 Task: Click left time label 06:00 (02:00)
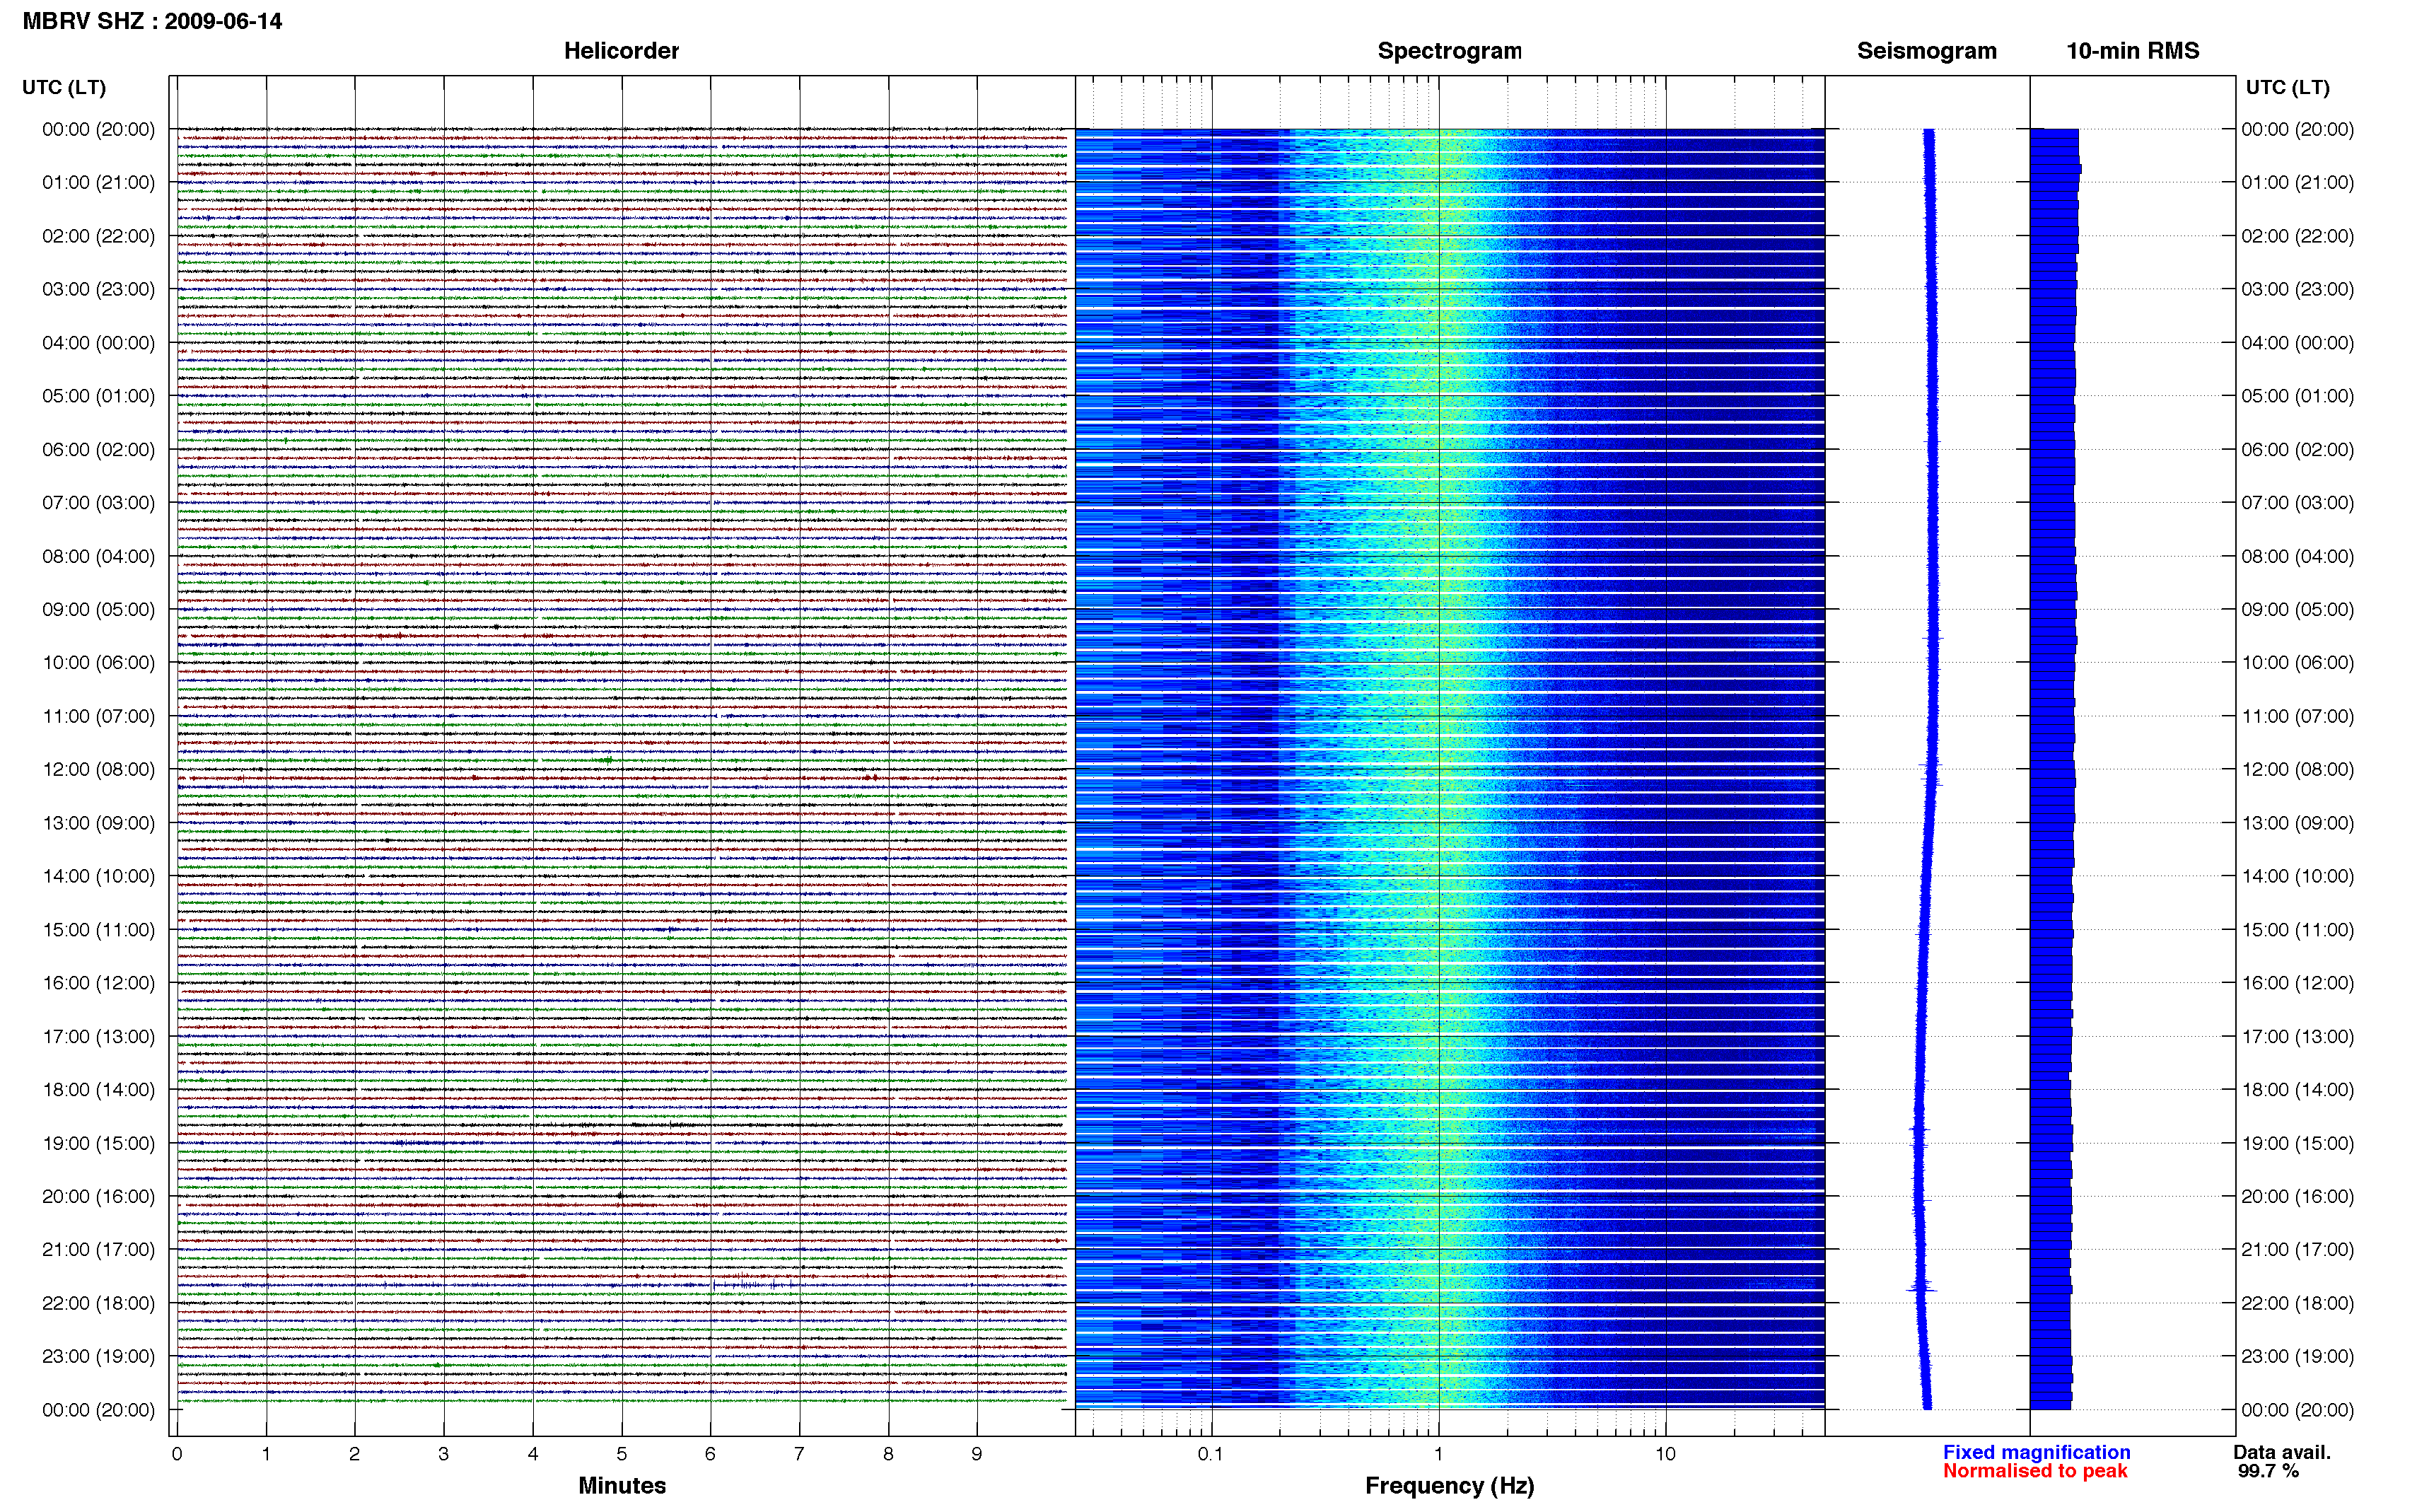coord(98,449)
